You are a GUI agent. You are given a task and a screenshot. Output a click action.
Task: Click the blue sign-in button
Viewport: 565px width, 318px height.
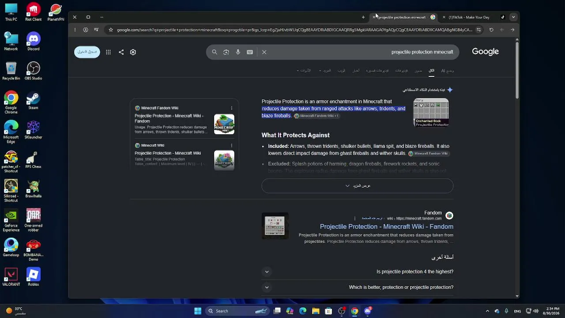pos(87,52)
